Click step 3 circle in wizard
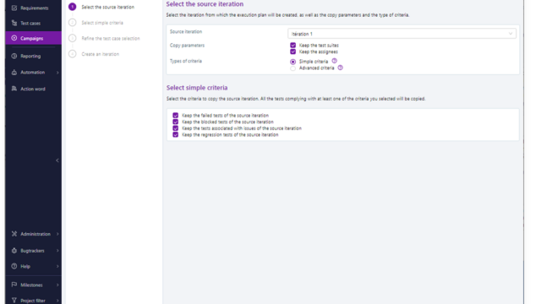 click(72, 38)
